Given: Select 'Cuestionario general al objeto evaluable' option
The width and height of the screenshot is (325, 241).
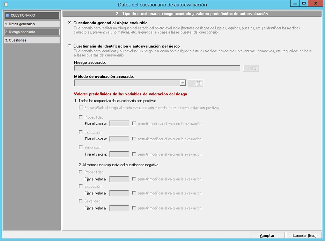Looking at the screenshot, I should coord(70,23).
